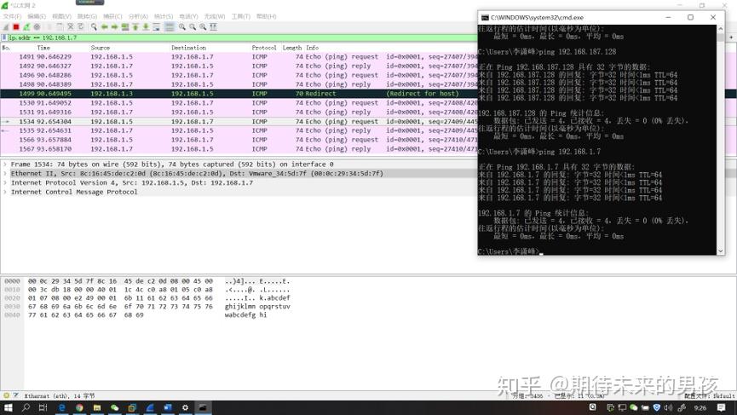This screenshot has width=737, height=415.
Task: Click the Info column header
Action: click(312, 48)
